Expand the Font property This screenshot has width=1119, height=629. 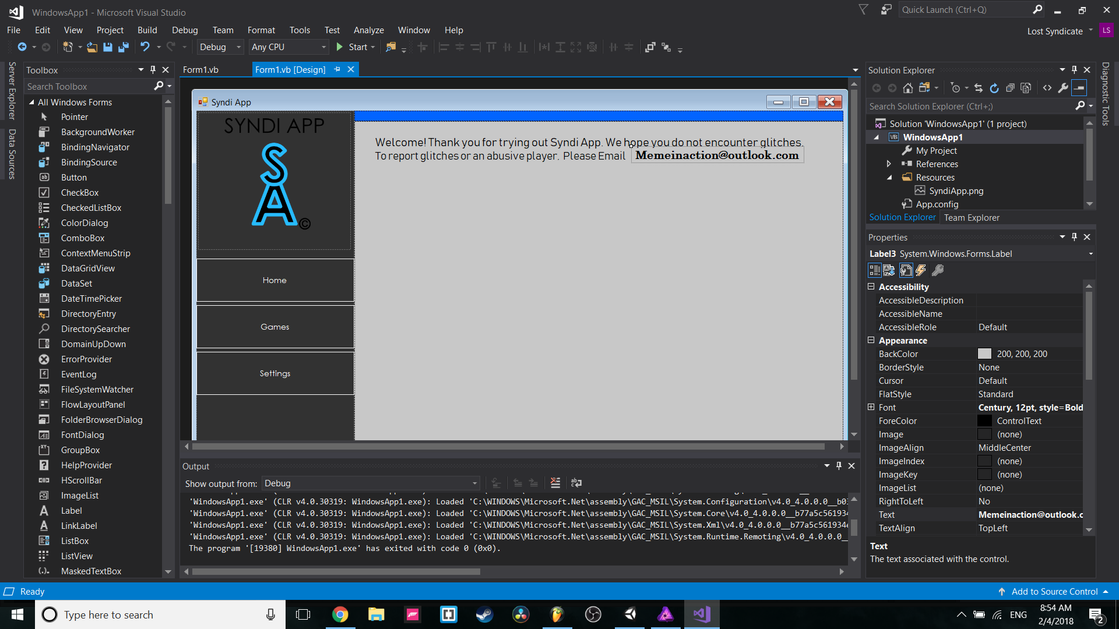(871, 407)
